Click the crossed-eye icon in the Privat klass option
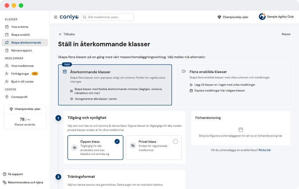Image resolution: width=299 pixels, height=189 pixels. click(133, 146)
